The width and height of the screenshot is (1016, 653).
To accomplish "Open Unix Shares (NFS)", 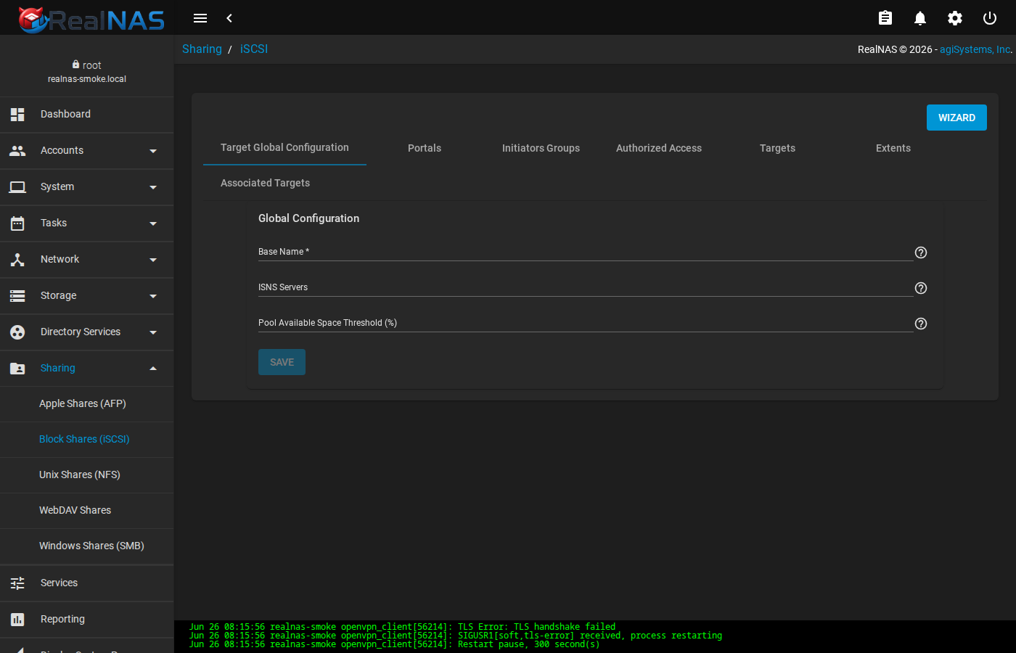I will [87, 475].
